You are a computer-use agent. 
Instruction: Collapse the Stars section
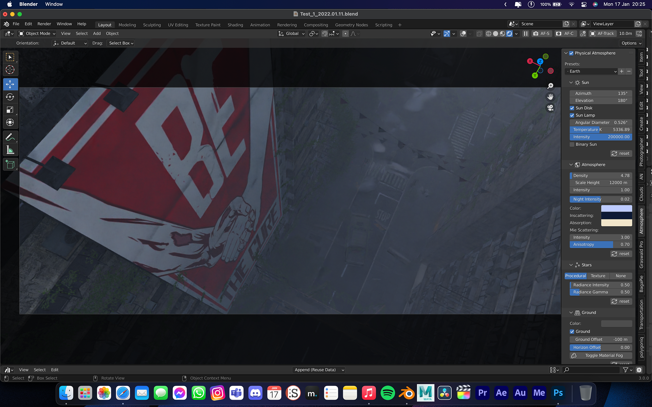pos(571,265)
